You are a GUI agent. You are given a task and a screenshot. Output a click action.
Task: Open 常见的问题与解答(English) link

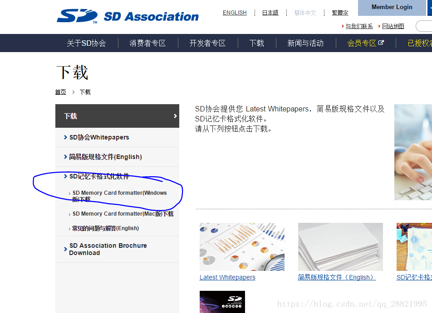(x=105, y=228)
